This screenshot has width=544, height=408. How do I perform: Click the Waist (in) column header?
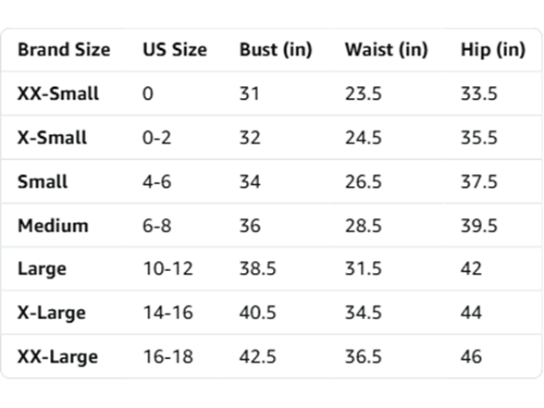point(386,50)
